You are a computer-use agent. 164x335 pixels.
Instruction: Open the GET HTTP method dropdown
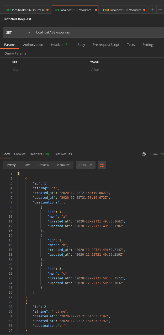coord(18,32)
